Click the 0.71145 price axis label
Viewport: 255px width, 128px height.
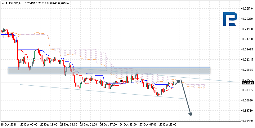coord(248,60)
